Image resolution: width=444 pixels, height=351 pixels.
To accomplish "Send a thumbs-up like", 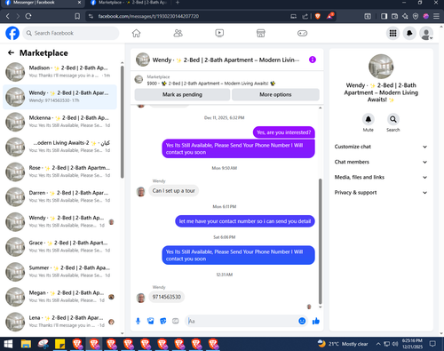I will 316,321.
